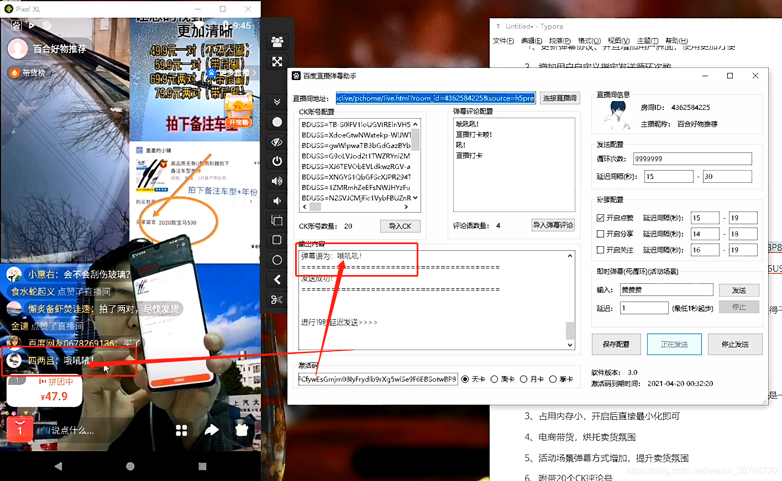Image resolution: width=782 pixels, height=481 pixels.
Task: Open the emulator multi-instance people icon
Action: point(277,41)
